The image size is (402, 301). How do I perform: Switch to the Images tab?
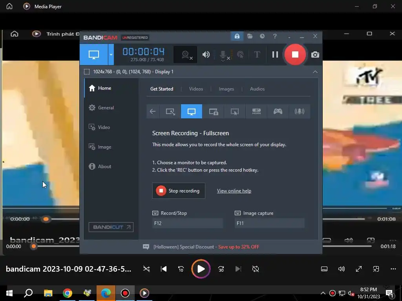pyautogui.click(x=227, y=89)
